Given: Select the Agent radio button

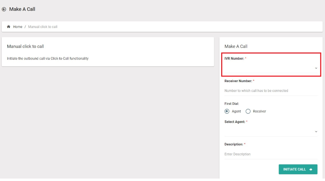Looking at the screenshot, I should pos(227,111).
